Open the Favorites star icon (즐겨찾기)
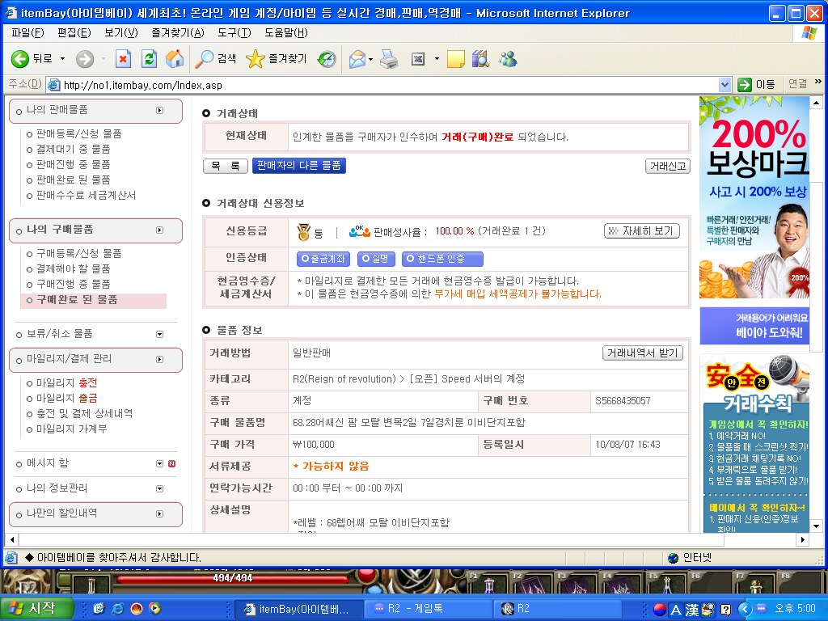 pyautogui.click(x=256, y=59)
